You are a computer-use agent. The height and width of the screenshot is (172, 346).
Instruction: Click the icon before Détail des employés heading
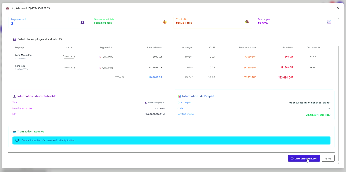[x=14, y=39]
